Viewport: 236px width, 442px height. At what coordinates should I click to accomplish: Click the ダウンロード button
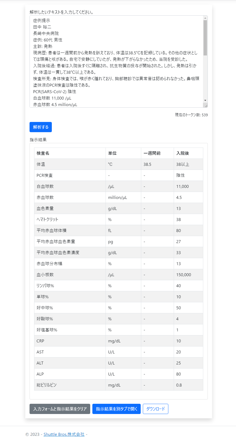point(155,409)
